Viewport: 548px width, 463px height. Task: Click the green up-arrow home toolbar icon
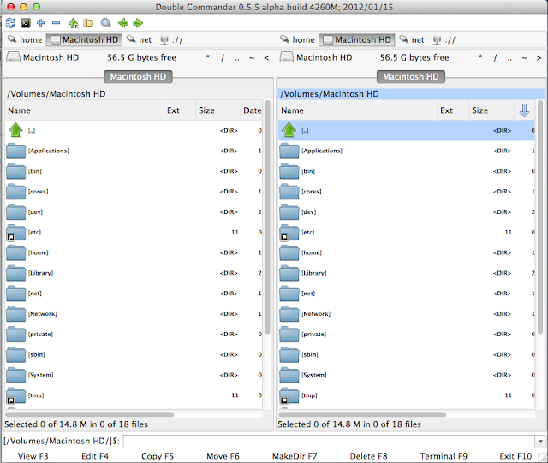coord(73,22)
